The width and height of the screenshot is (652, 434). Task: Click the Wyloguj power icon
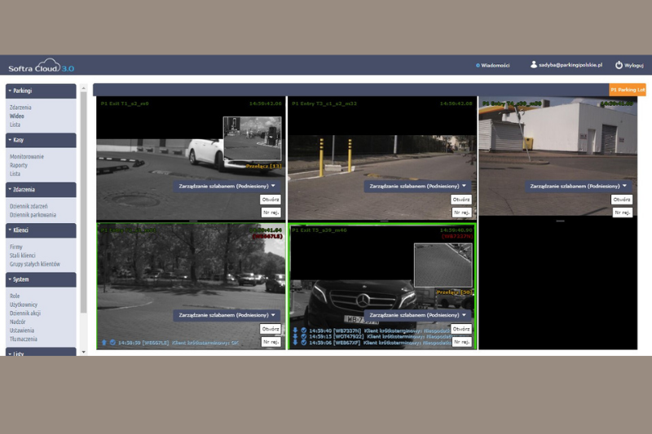(619, 64)
